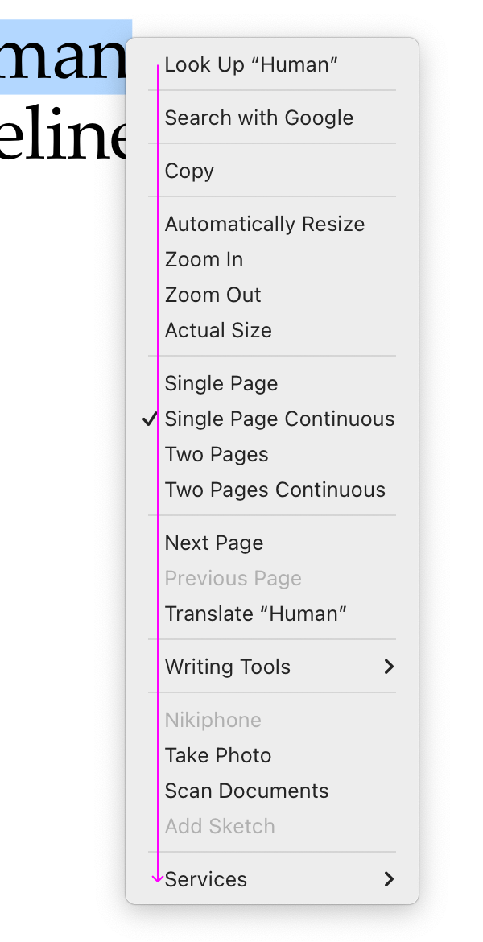Choose Scan Documents option

coord(247,791)
